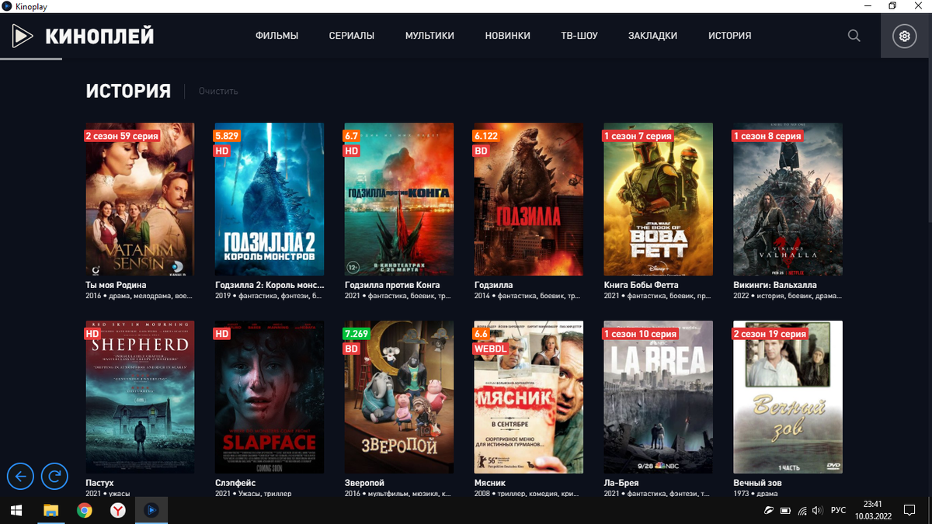Click the title Мясник under the poster
This screenshot has height=524, width=932.
click(490, 483)
